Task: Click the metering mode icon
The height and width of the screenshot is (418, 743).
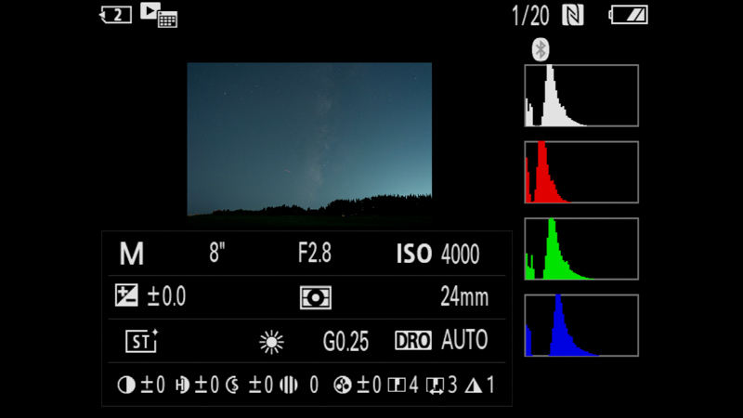Action: [315, 297]
